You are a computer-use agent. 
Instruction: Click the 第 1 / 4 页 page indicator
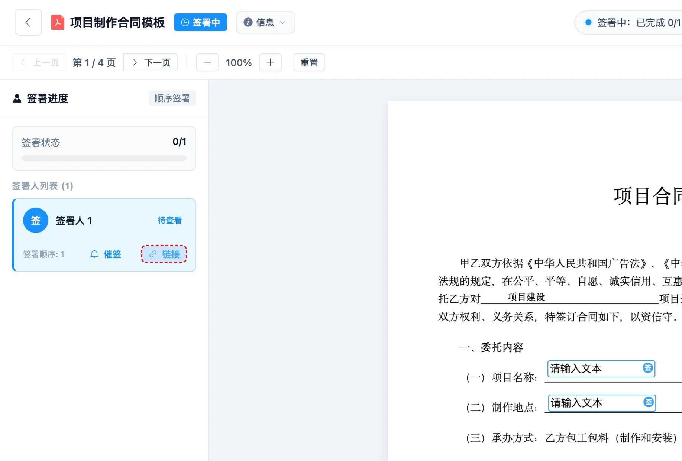[x=94, y=62]
